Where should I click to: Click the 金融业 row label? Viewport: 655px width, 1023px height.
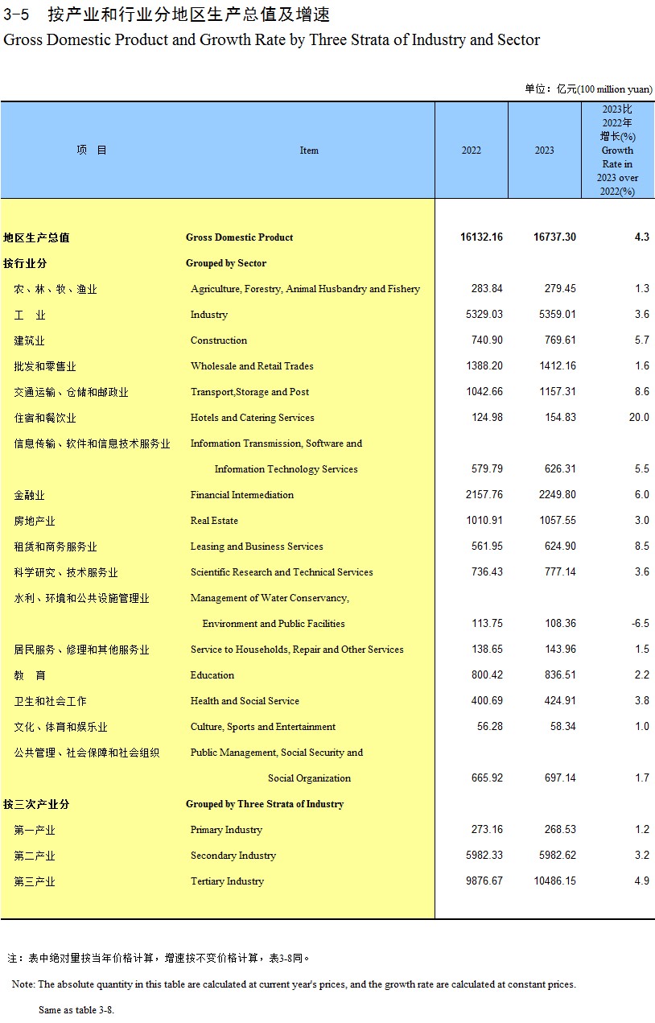[30, 495]
